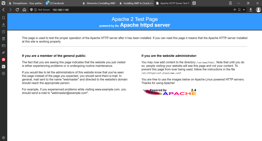Bookmark this page from address bar
Screen dimensions: 262x141
[239, 10]
